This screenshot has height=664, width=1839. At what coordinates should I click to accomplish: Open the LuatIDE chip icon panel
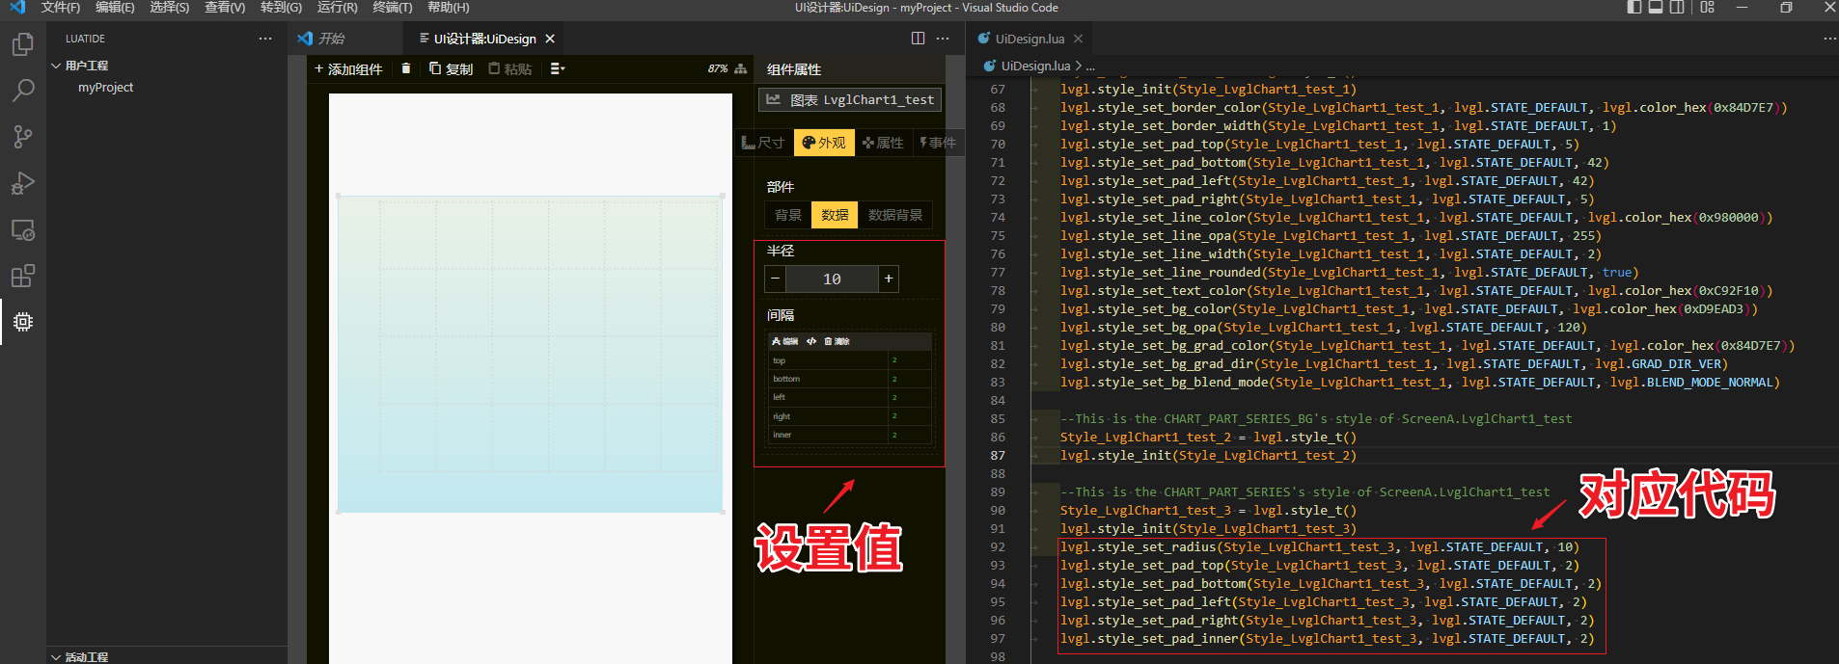(x=22, y=322)
